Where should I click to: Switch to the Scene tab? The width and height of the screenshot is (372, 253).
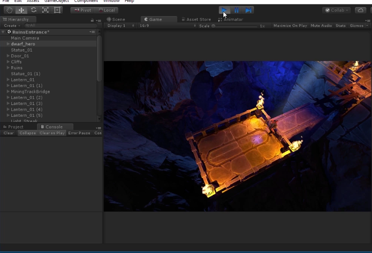point(118,19)
